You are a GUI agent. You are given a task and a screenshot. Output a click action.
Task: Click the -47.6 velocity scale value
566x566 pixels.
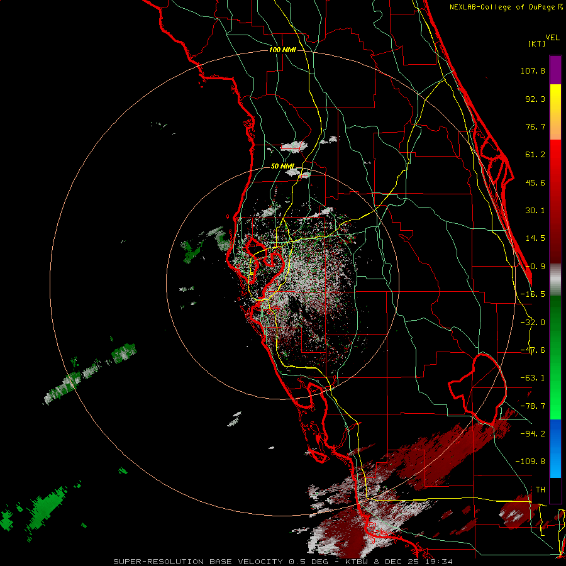[x=533, y=350]
